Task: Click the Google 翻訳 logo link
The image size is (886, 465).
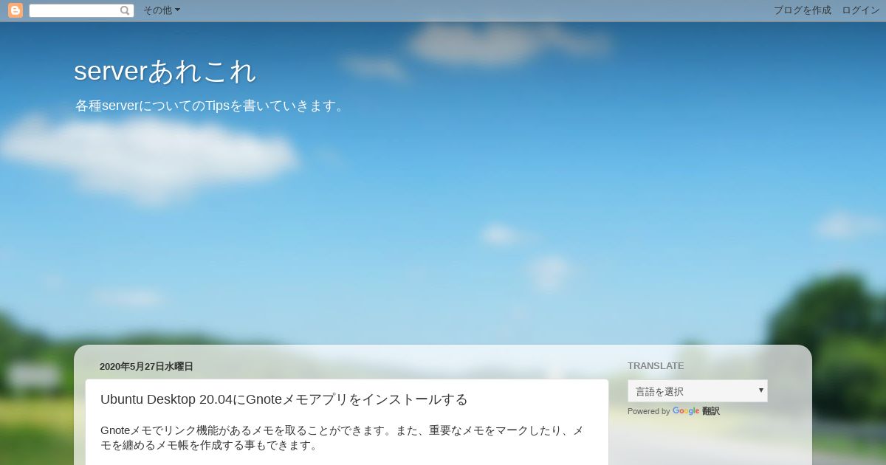Action: coord(696,411)
